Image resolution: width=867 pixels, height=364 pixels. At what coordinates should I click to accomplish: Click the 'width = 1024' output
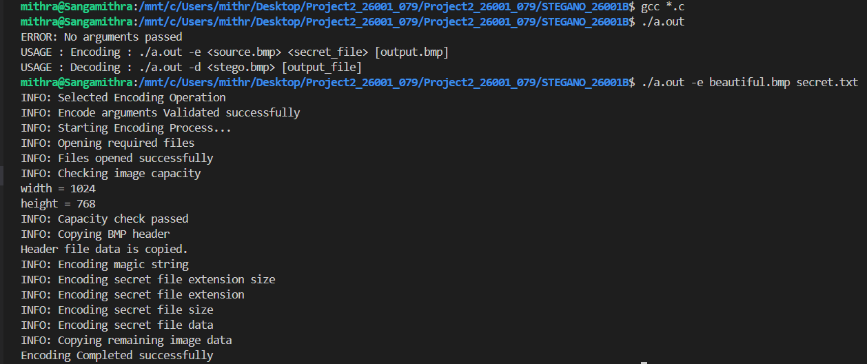tap(58, 189)
